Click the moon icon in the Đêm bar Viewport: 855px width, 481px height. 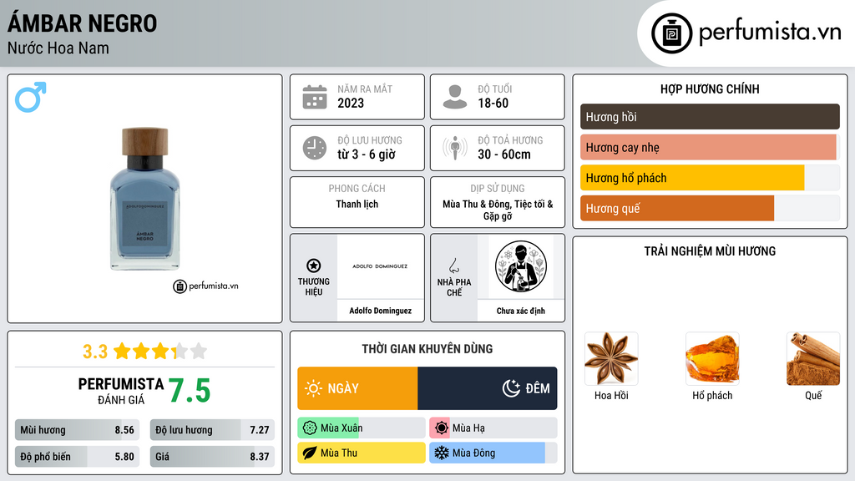(511, 388)
